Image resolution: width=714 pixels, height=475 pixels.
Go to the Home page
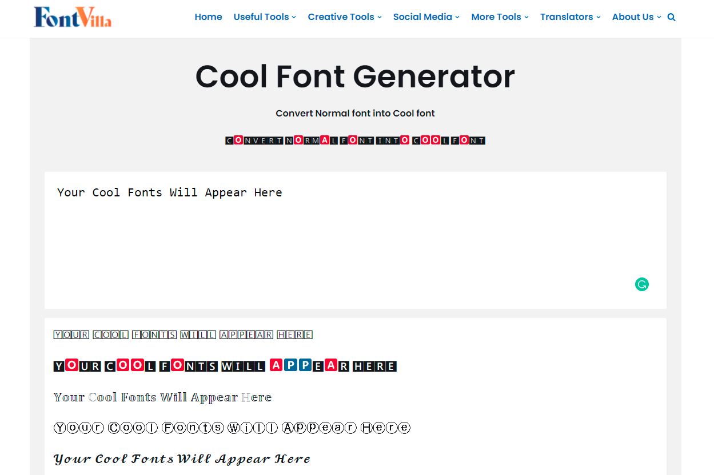pyautogui.click(x=208, y=17)
